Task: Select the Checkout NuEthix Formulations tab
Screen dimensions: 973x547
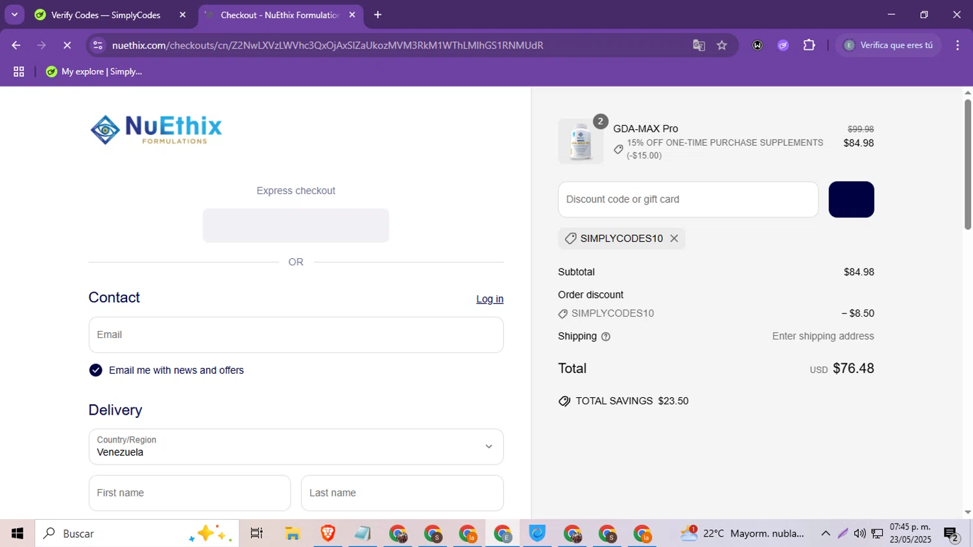Action: (279, 15)
